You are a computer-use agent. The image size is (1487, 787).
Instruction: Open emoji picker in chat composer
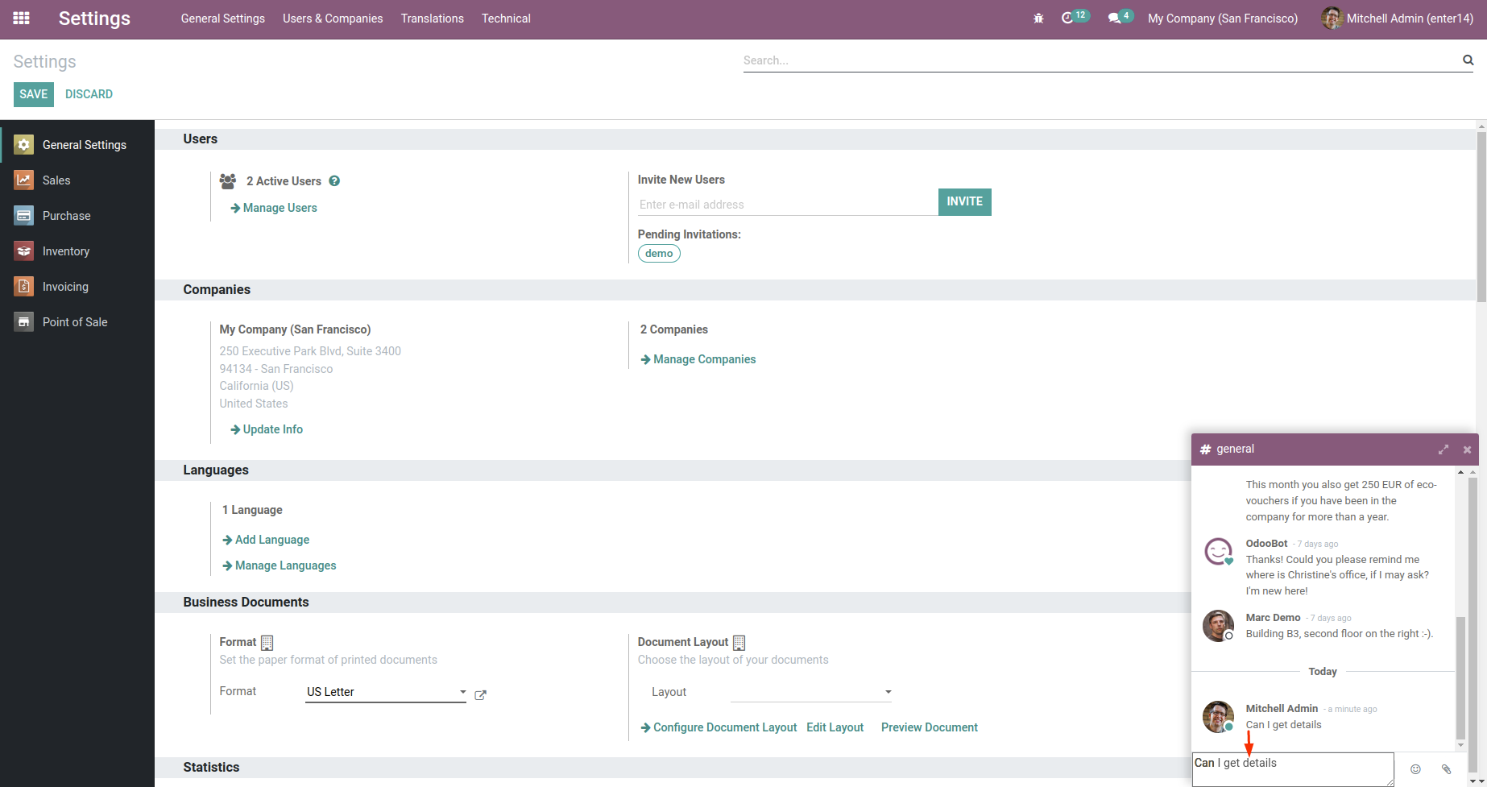[x=1415, y=769]
